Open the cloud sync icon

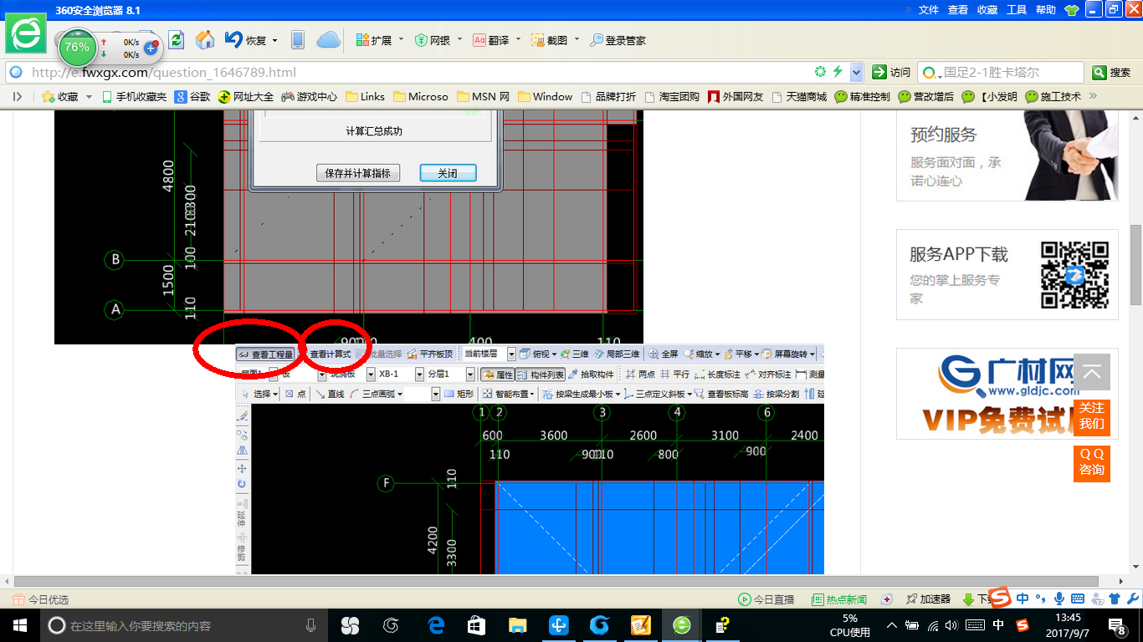pos(328,40)
